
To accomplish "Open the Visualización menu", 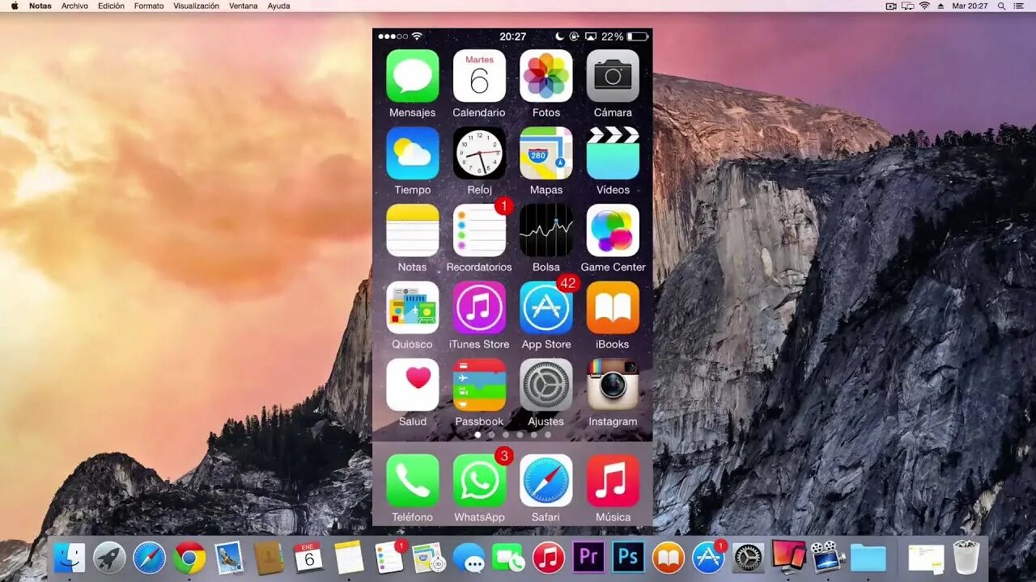I will point(196,6).
